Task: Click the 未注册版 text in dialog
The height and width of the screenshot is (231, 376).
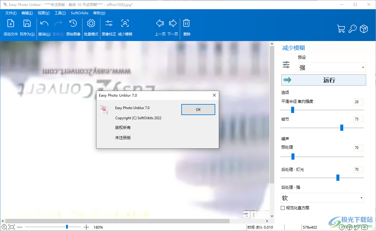Action: pos(123,138)
